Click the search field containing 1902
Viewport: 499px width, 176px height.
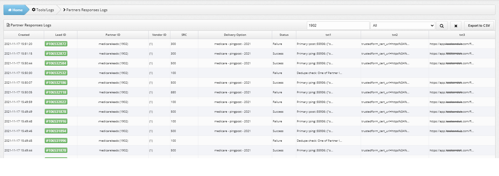[338, 26]
